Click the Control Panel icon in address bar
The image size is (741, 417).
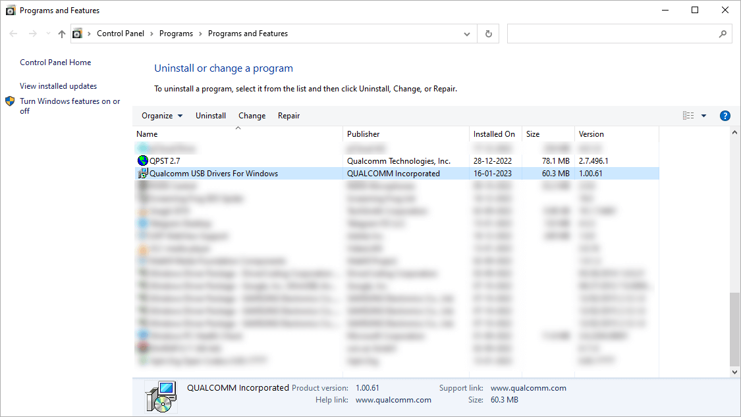coord(78,34)
